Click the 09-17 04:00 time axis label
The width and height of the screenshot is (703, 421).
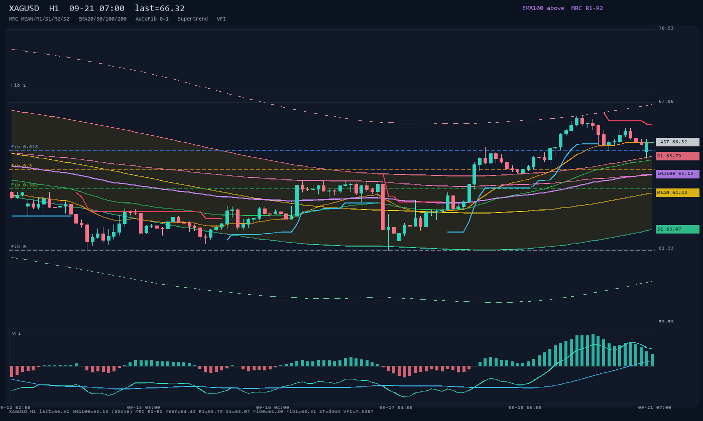tap(396, 407)
